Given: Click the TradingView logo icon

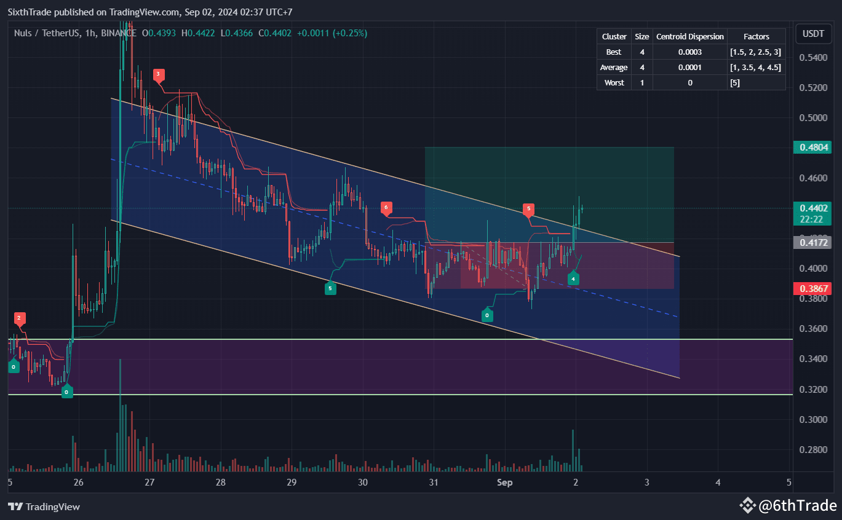Looking at the screenshot, I should pos(15,506).
